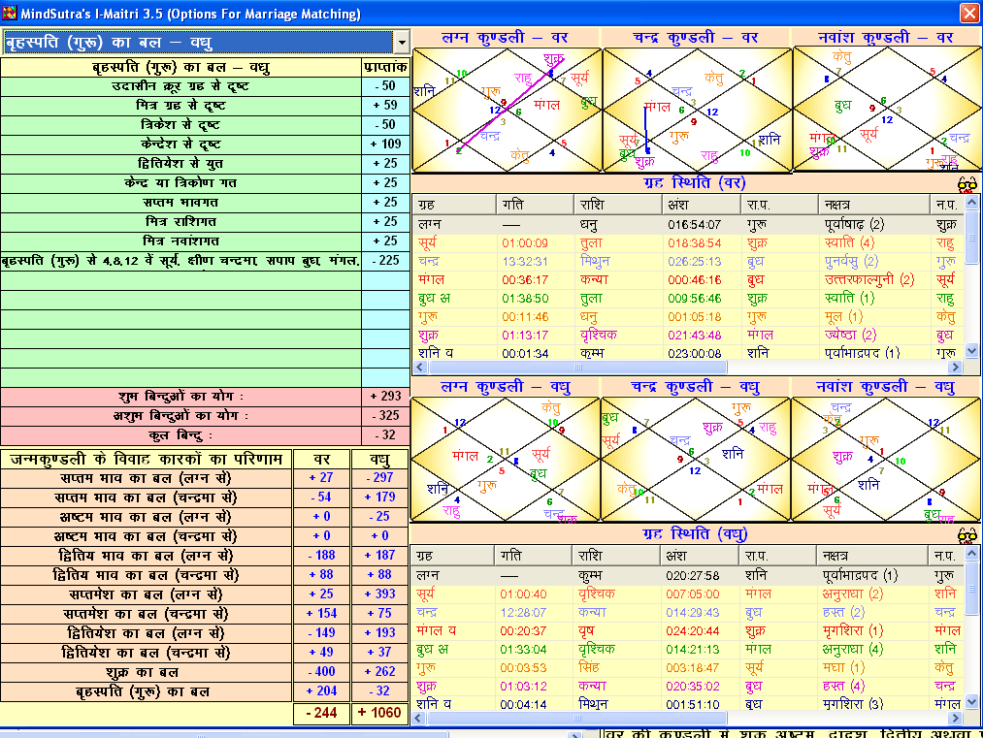Viewport: 983px width, 738px height.
Task: Select the मित्र ग्रह से दृष्ट row
Action: click(x=205, y=106)
